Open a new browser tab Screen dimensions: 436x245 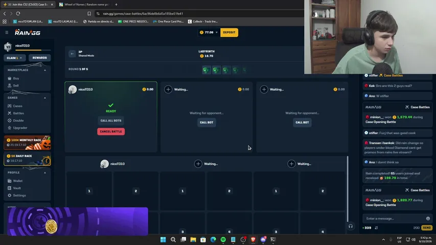[116, 5]
